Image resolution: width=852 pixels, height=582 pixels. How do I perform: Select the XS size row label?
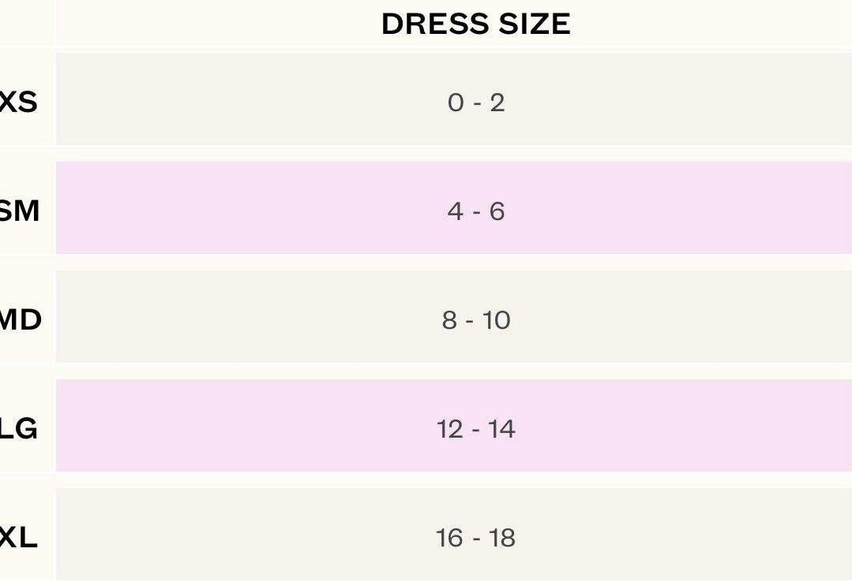pos(18,103)
